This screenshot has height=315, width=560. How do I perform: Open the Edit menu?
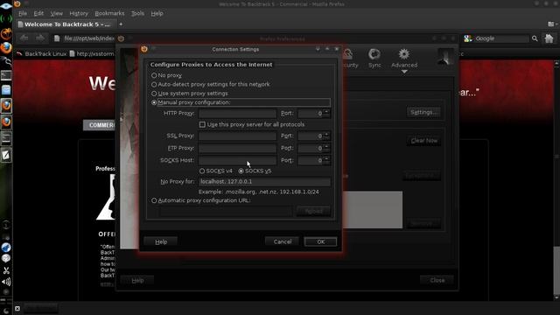click(x=38, y=14)
